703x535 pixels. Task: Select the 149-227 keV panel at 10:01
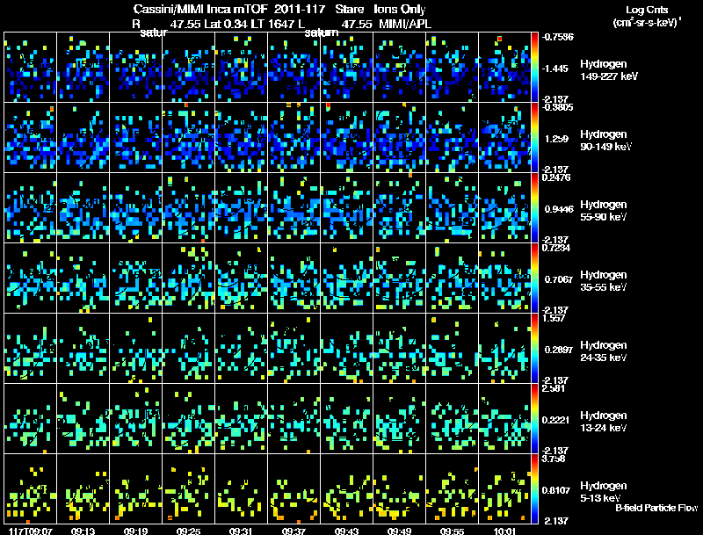pos(504,68)
